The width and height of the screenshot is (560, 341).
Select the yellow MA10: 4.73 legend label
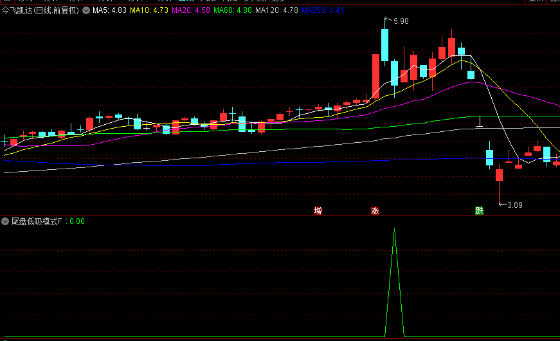click(149, 10)
